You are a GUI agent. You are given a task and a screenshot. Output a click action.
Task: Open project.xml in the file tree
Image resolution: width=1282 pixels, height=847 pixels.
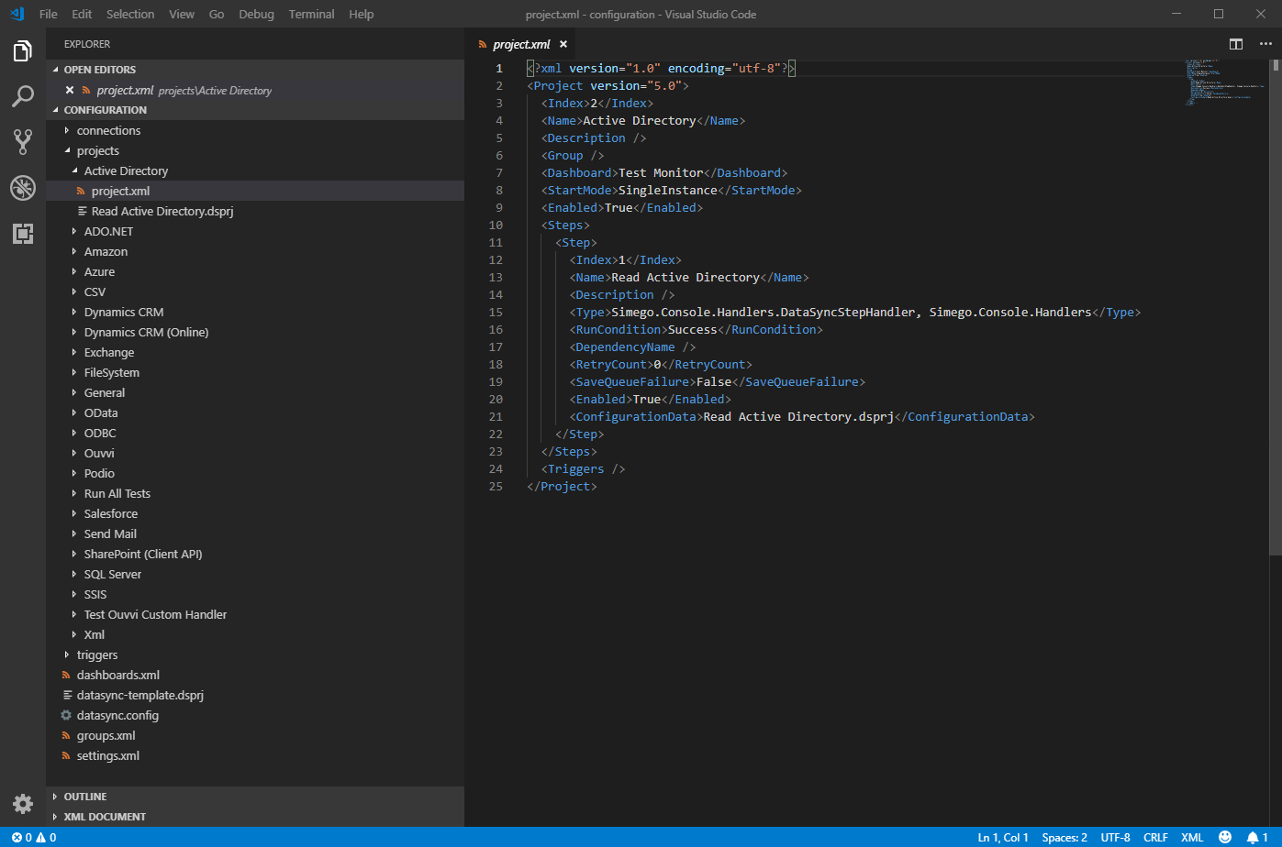coord(120,191)
